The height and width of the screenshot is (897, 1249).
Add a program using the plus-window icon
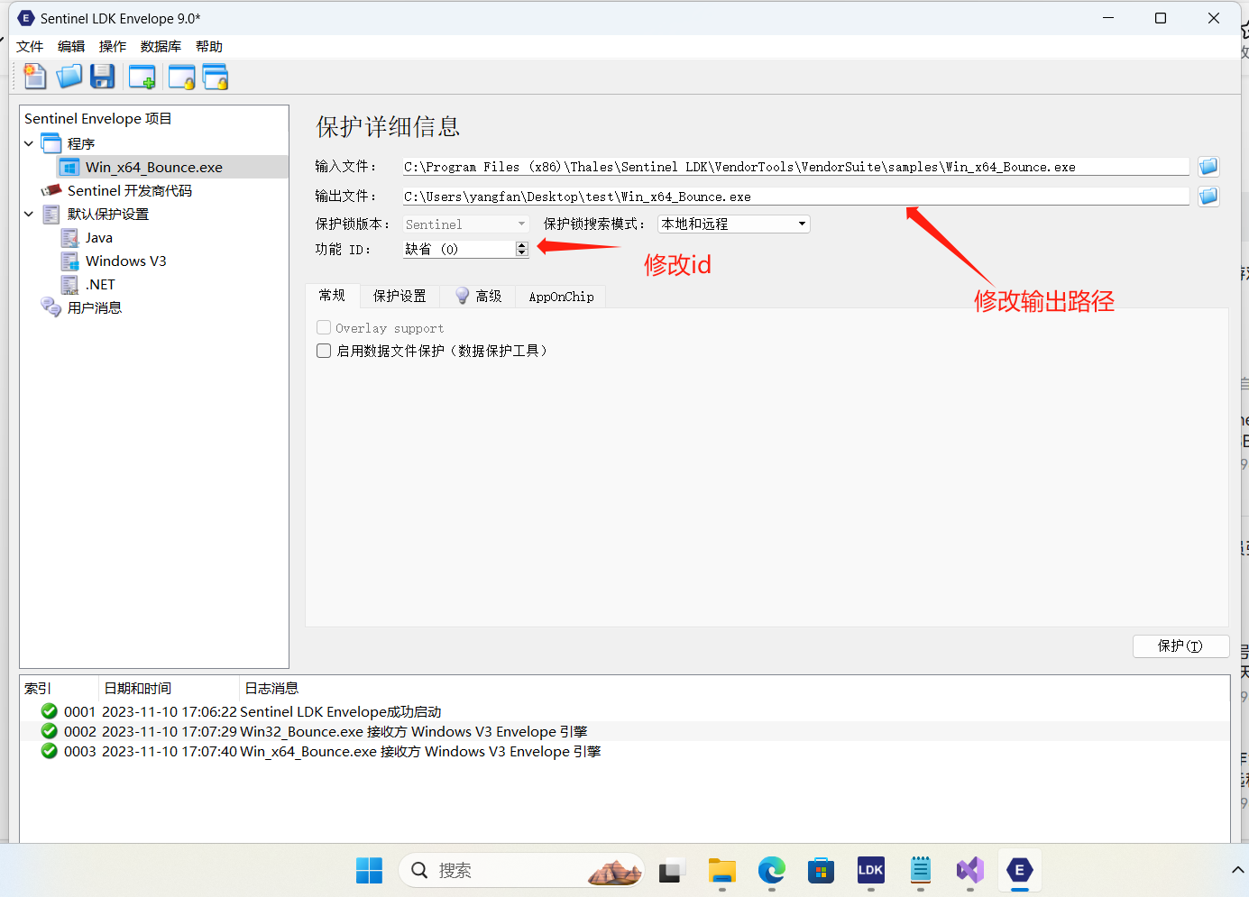(142, 78)
